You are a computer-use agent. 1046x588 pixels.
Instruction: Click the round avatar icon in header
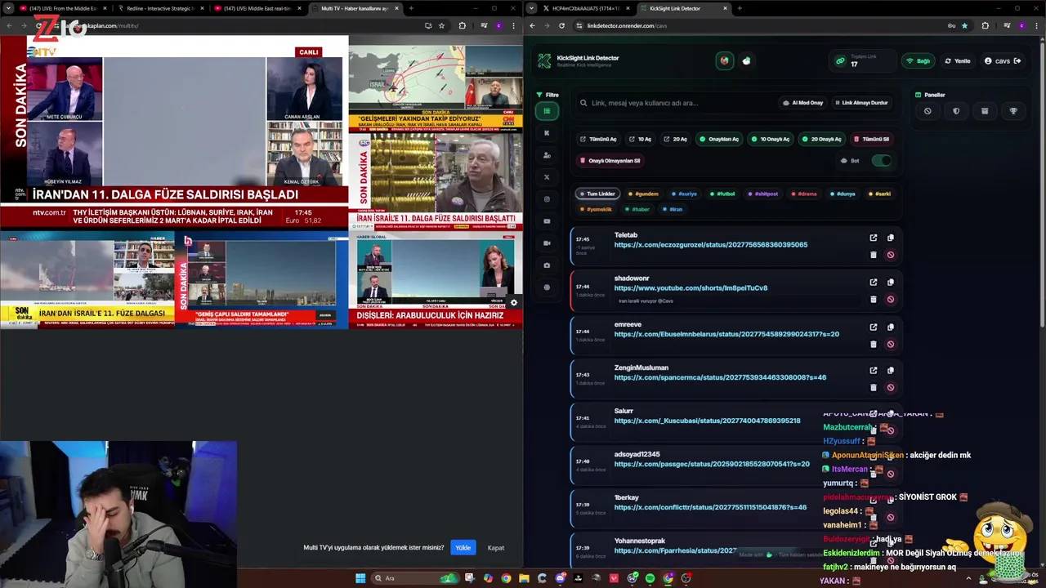[x=725, y=61]
